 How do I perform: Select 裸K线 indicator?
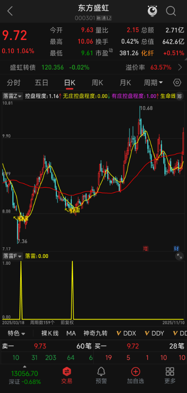(x=50, y=333)
